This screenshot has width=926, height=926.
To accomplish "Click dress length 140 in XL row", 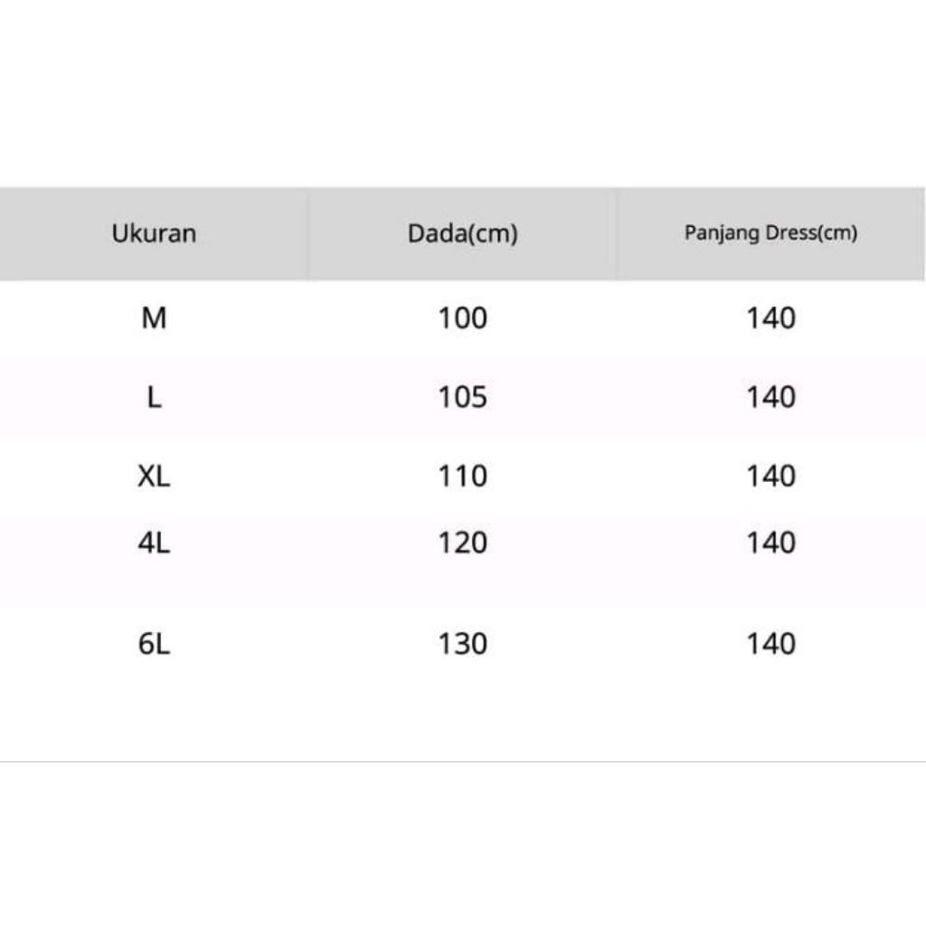I will point(770,476).
